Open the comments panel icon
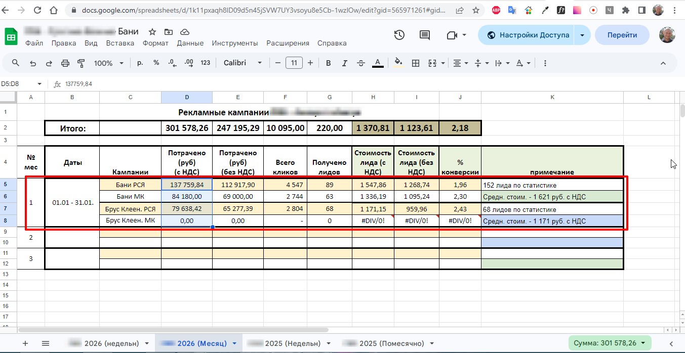 coord(425,35)
